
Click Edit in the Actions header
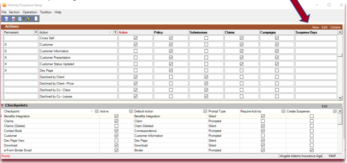click(324, 27)
